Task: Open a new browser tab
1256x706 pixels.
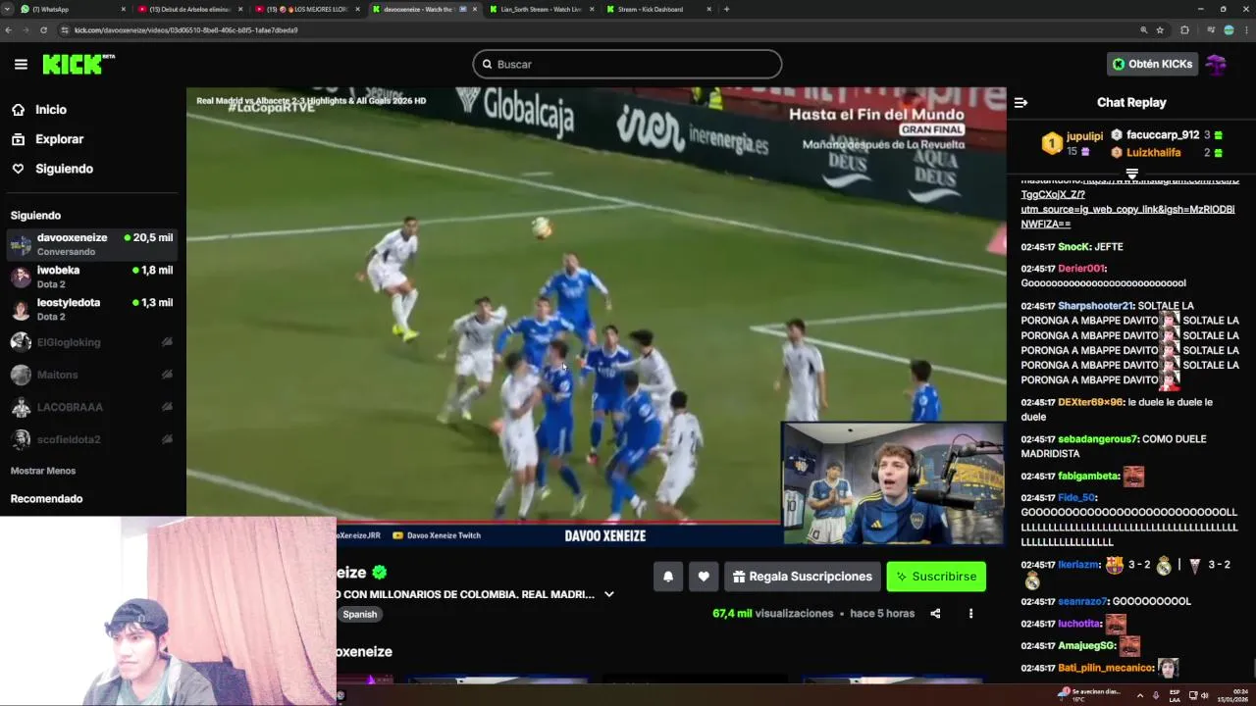Action: (x=726, y=9)
